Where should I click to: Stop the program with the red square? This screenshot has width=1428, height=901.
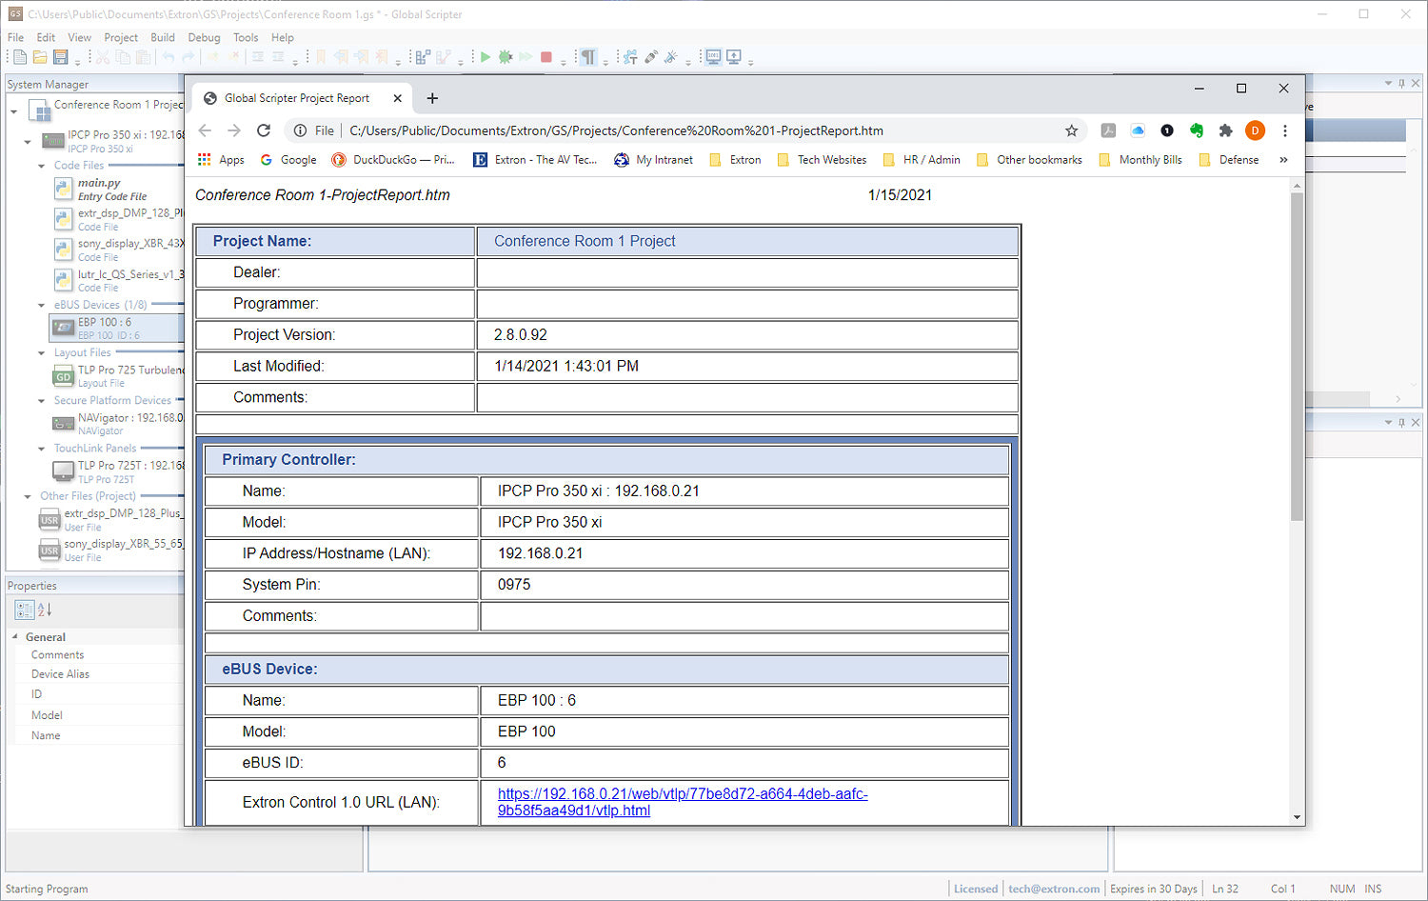tap(546, 57)
